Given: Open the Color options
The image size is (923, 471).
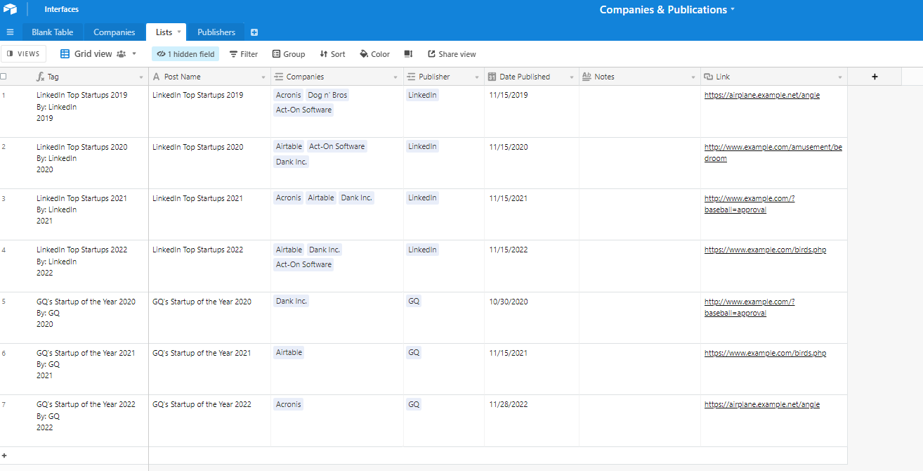Looking at the screenshot, I should 374,54.
